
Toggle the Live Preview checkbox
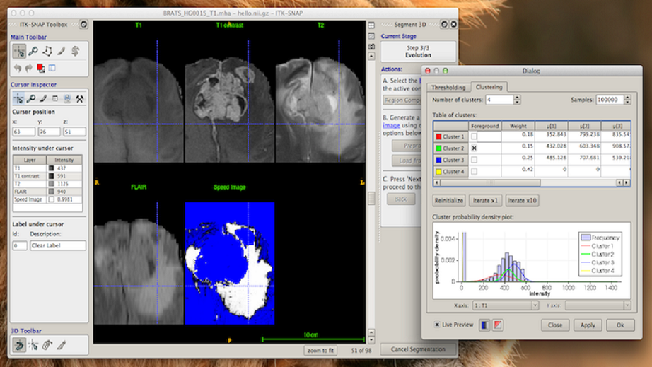pyautogui.click(x=437, y=325)
